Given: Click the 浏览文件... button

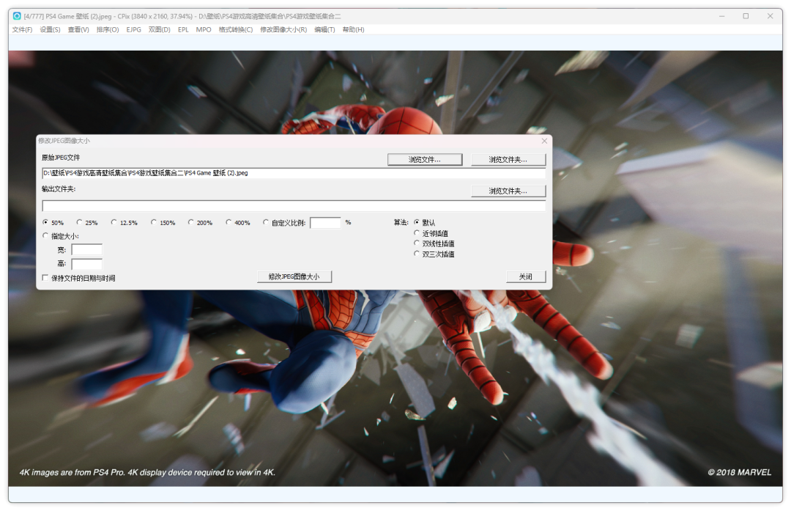Looking at the screenshot, I should 425,160.
